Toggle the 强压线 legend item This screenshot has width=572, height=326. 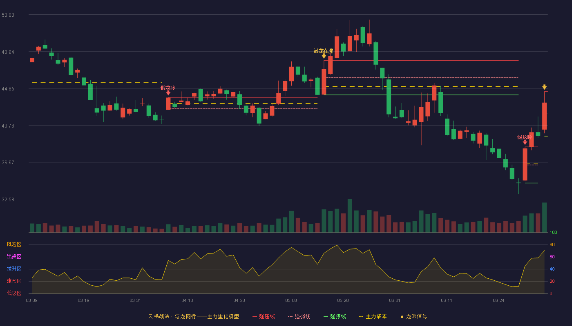tap(264, 316)
